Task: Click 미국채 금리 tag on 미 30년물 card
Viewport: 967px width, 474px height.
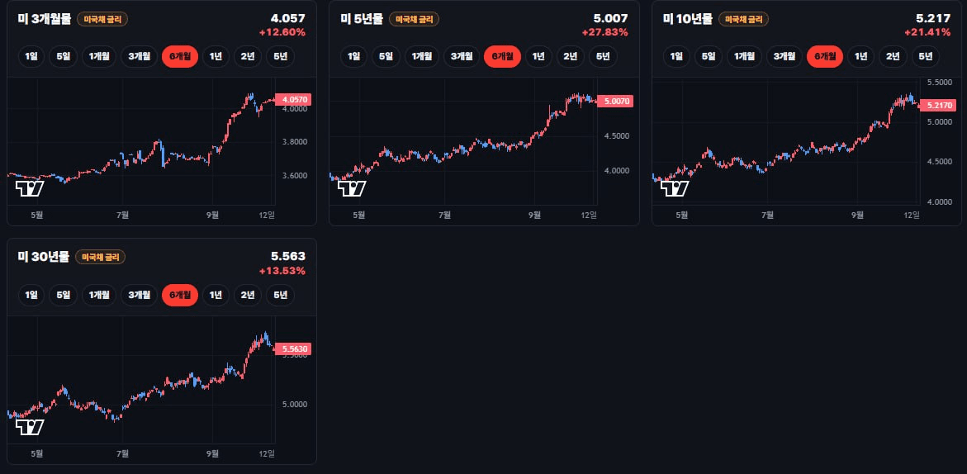Action: click(x=101, y=257)
